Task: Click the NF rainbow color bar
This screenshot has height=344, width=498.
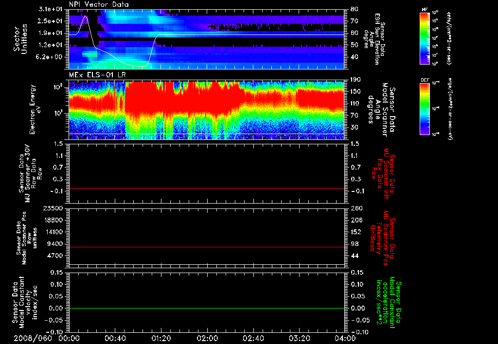Action: point(425,38)
